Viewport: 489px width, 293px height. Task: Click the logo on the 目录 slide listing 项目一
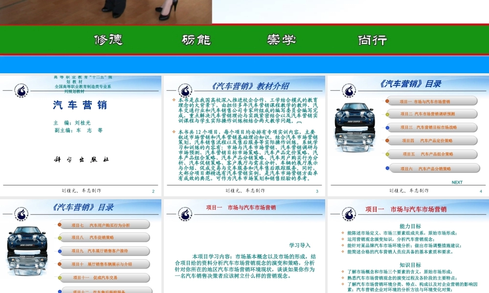pos(349,91)
